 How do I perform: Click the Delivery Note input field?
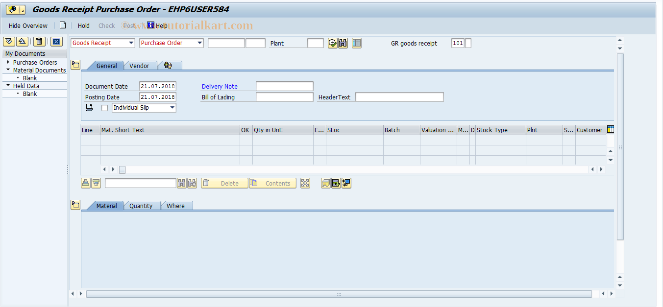(284, 86)
